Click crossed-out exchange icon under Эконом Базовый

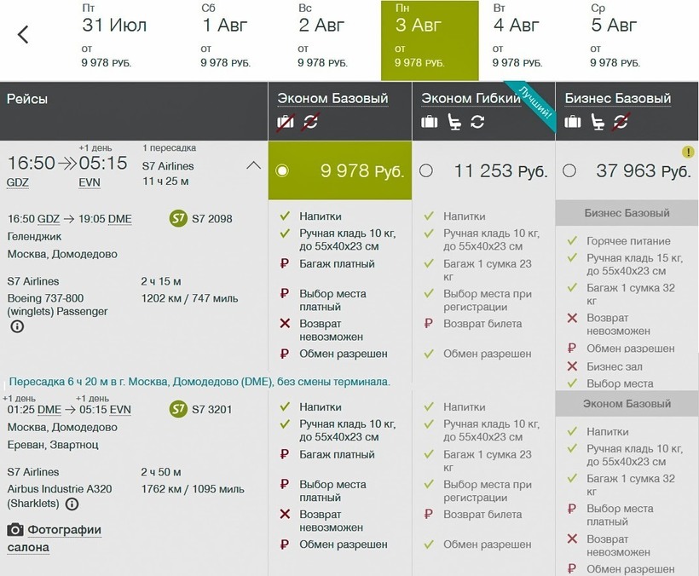(310, 122)
